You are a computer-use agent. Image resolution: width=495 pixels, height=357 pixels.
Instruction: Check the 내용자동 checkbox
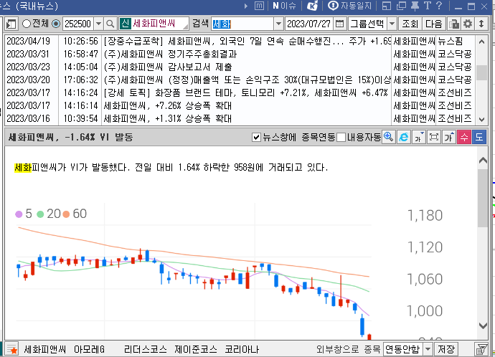point(341,138)
